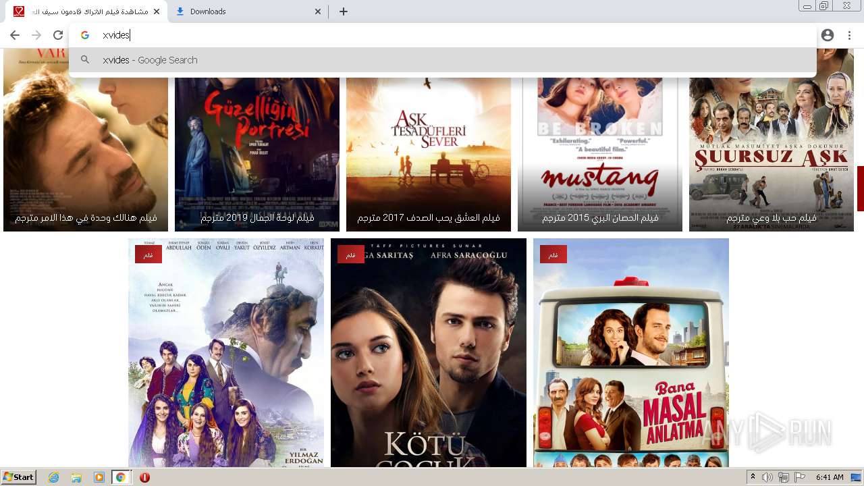The image size is (864, 486).
Task: Open the network tray icon
Action: (783, 477)
